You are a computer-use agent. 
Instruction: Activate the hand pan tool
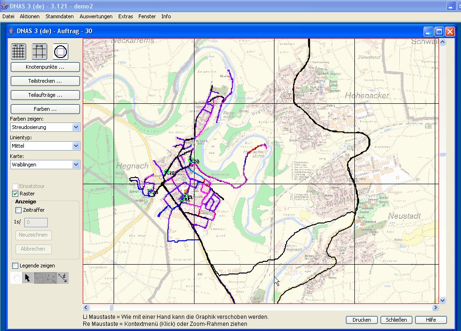coord(16,278)
